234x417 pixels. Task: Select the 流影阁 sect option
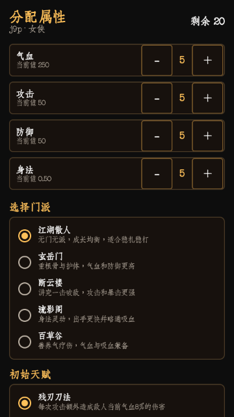click(x=25, y=315)
